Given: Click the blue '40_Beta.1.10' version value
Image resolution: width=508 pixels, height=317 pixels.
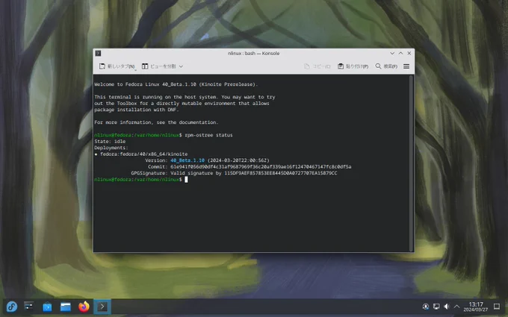Looking at the screenshot, I should 188,160.
